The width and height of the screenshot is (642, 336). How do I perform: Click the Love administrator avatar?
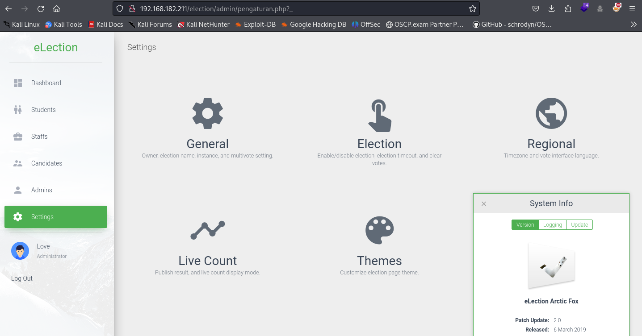click(20, 251)
